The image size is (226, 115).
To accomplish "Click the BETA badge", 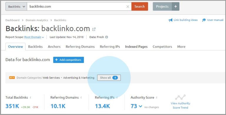I will 12,78.
